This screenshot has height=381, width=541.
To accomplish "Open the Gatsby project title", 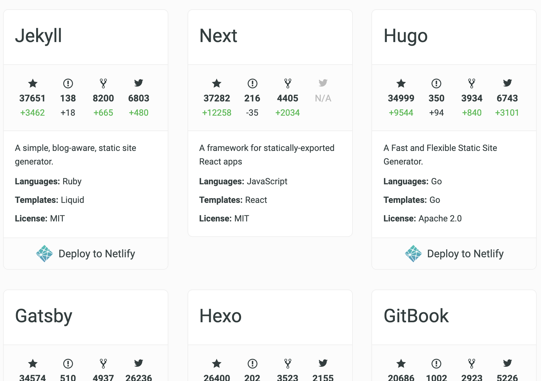I will (x=44, y=316).
